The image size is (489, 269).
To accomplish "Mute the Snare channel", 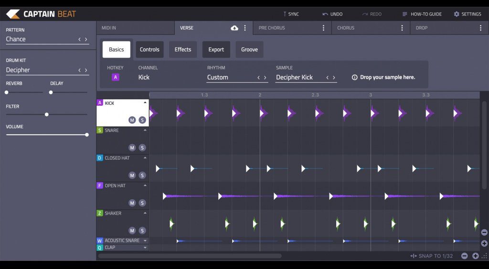I will (x=132, y=148).
